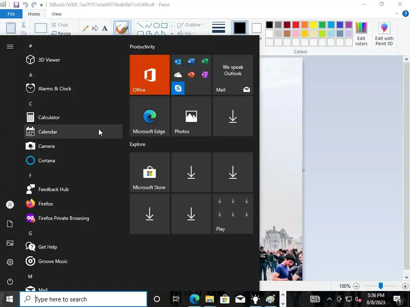Open the Mail tile saying We speak Outlook
The width and height of the screenshot is (410, 307).
[233, 75]
